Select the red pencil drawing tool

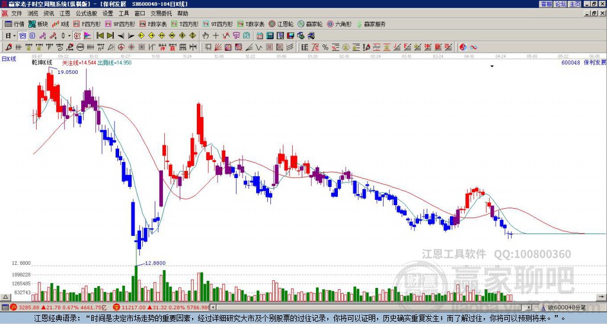pos(8,47)
